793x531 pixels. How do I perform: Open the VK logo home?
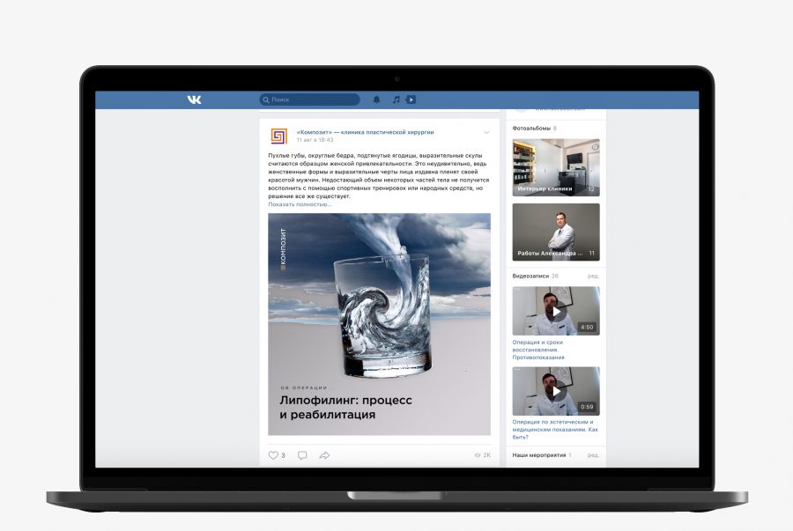194,100
